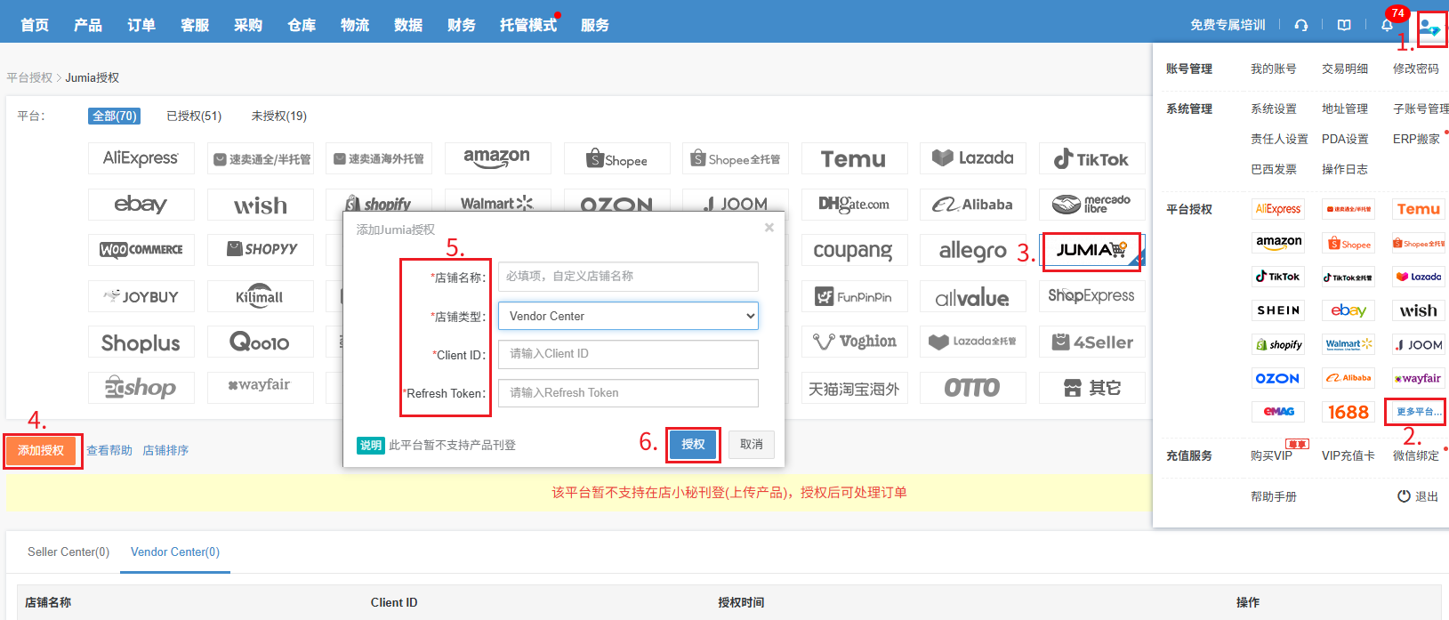Choose the SHOPYY platform logo
Image resolution: width=1449 pixels, height=620 pixels.
(261, 250)
